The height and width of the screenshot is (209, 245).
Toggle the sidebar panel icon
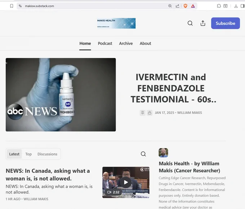pyautogui.click(x=242, y=6)
